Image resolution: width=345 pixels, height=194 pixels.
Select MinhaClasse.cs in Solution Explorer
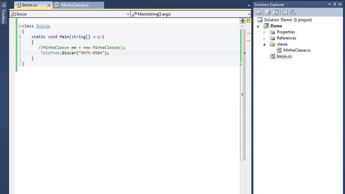coord(297,50)
